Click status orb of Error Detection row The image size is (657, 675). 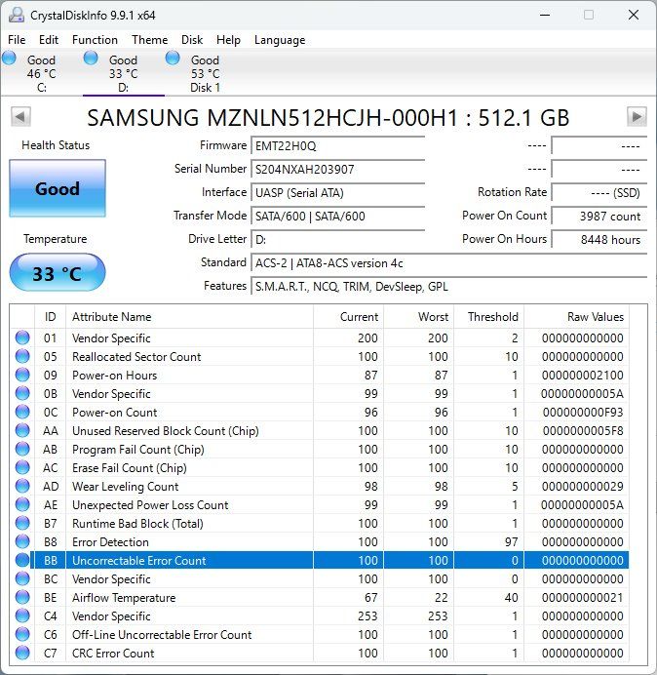pos(22,541)
